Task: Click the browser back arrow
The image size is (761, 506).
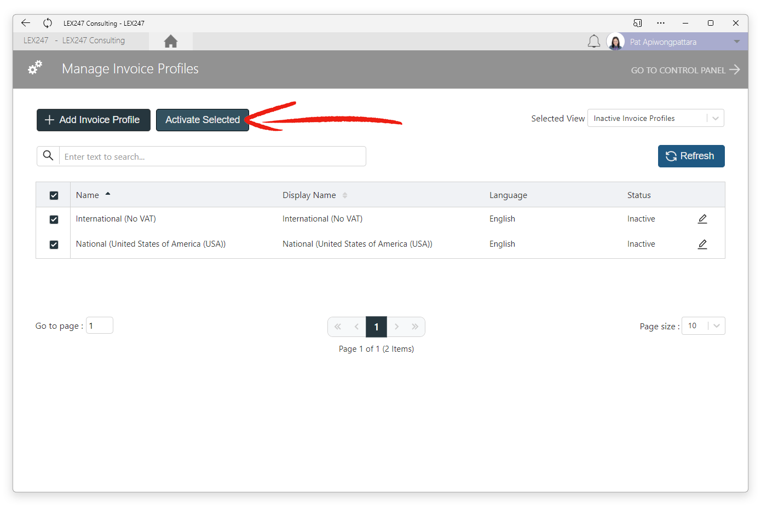Action: pos(25,23)
